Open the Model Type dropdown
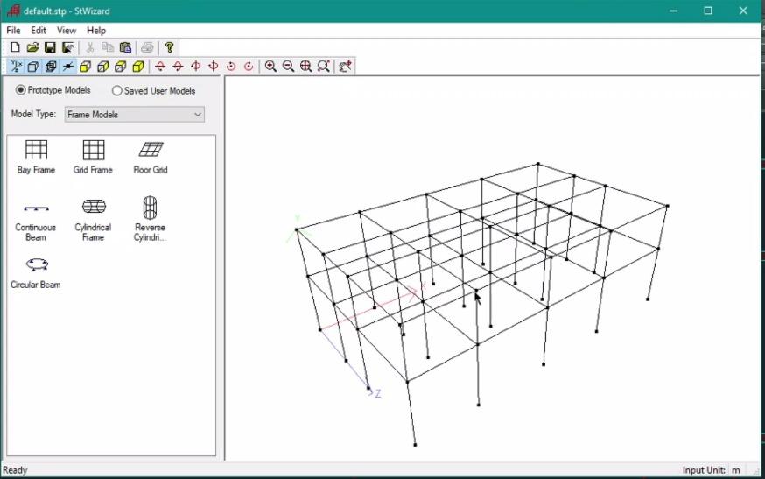The height and width of the screenshot is (479, 765). tap(135, 115)
